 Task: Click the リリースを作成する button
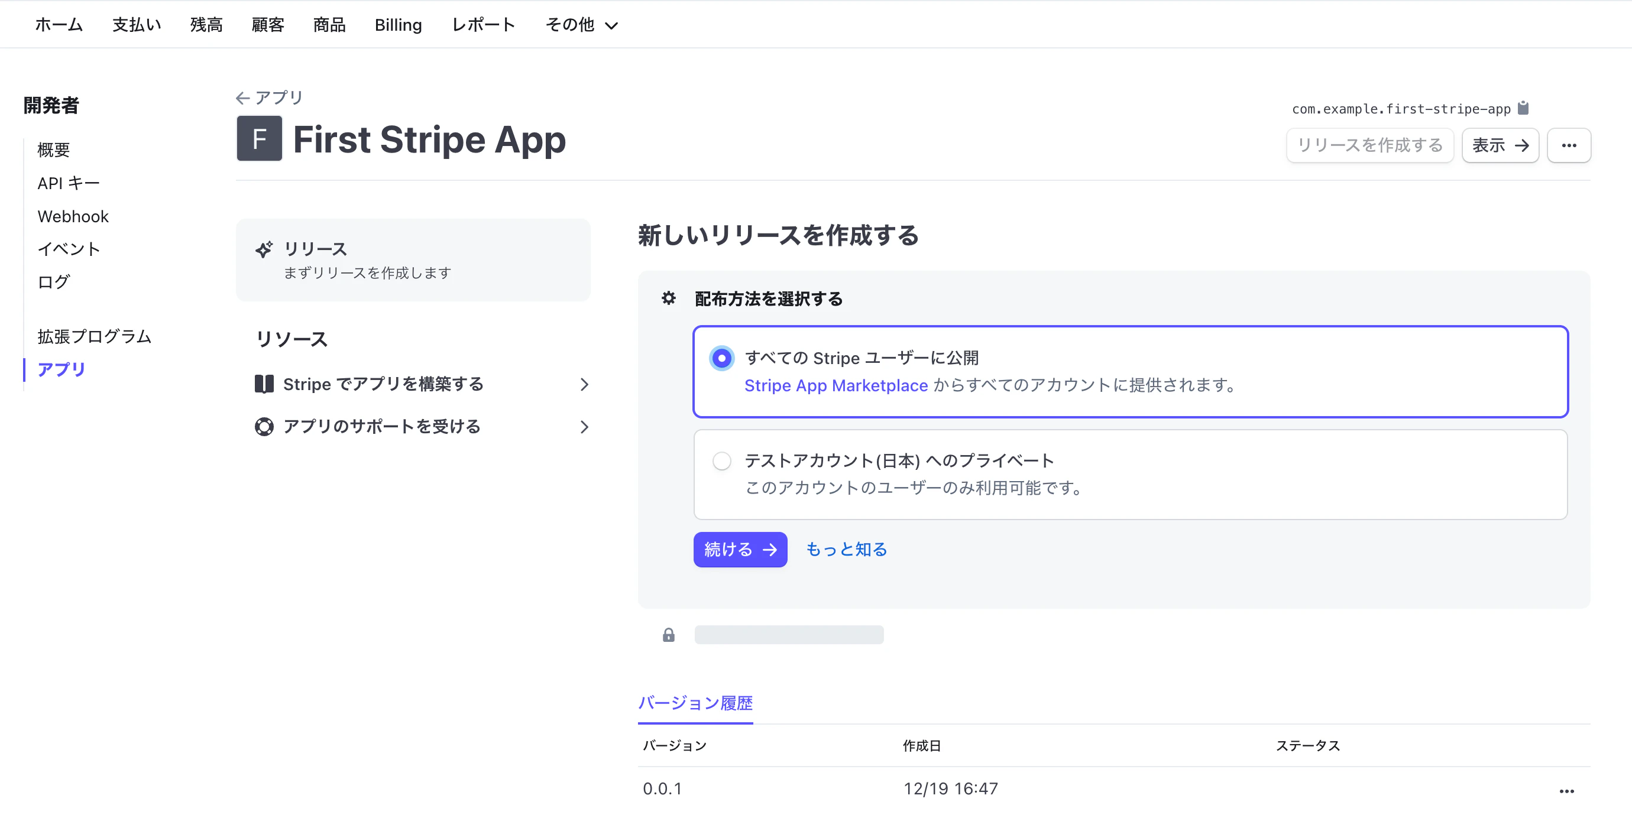tap(1369, 145)
